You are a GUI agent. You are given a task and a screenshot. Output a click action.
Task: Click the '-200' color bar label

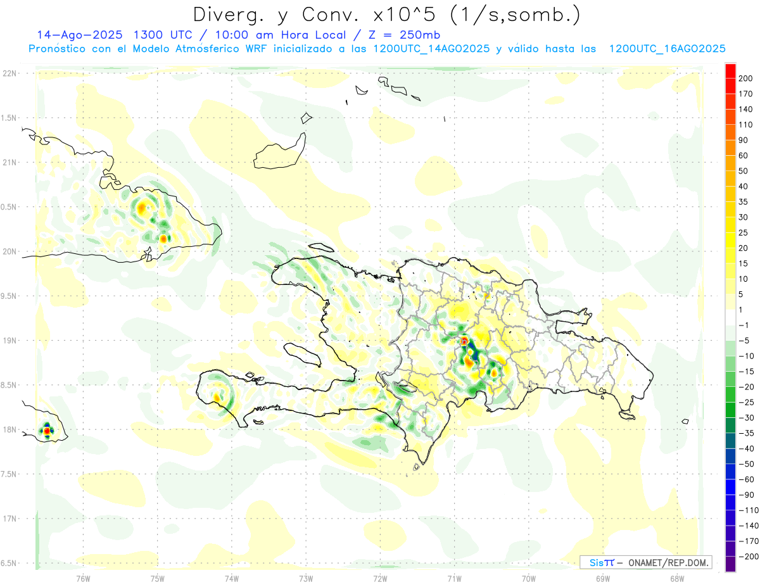(747, 557)
